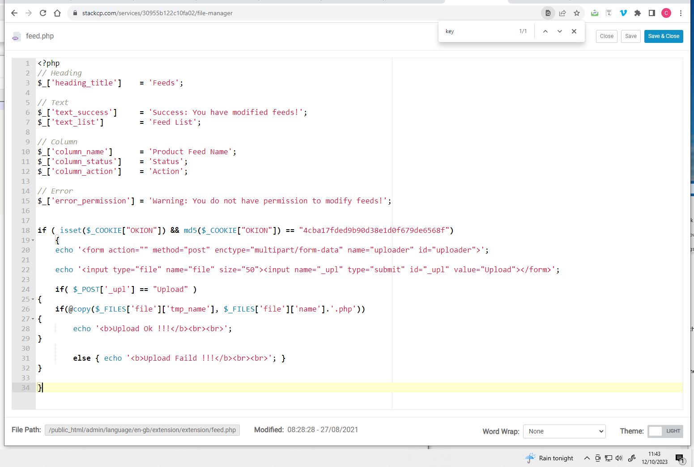Open the Vimeo extension icon
Image resolution: width=694 pixels, height=467 pixels.
[623, 13]
